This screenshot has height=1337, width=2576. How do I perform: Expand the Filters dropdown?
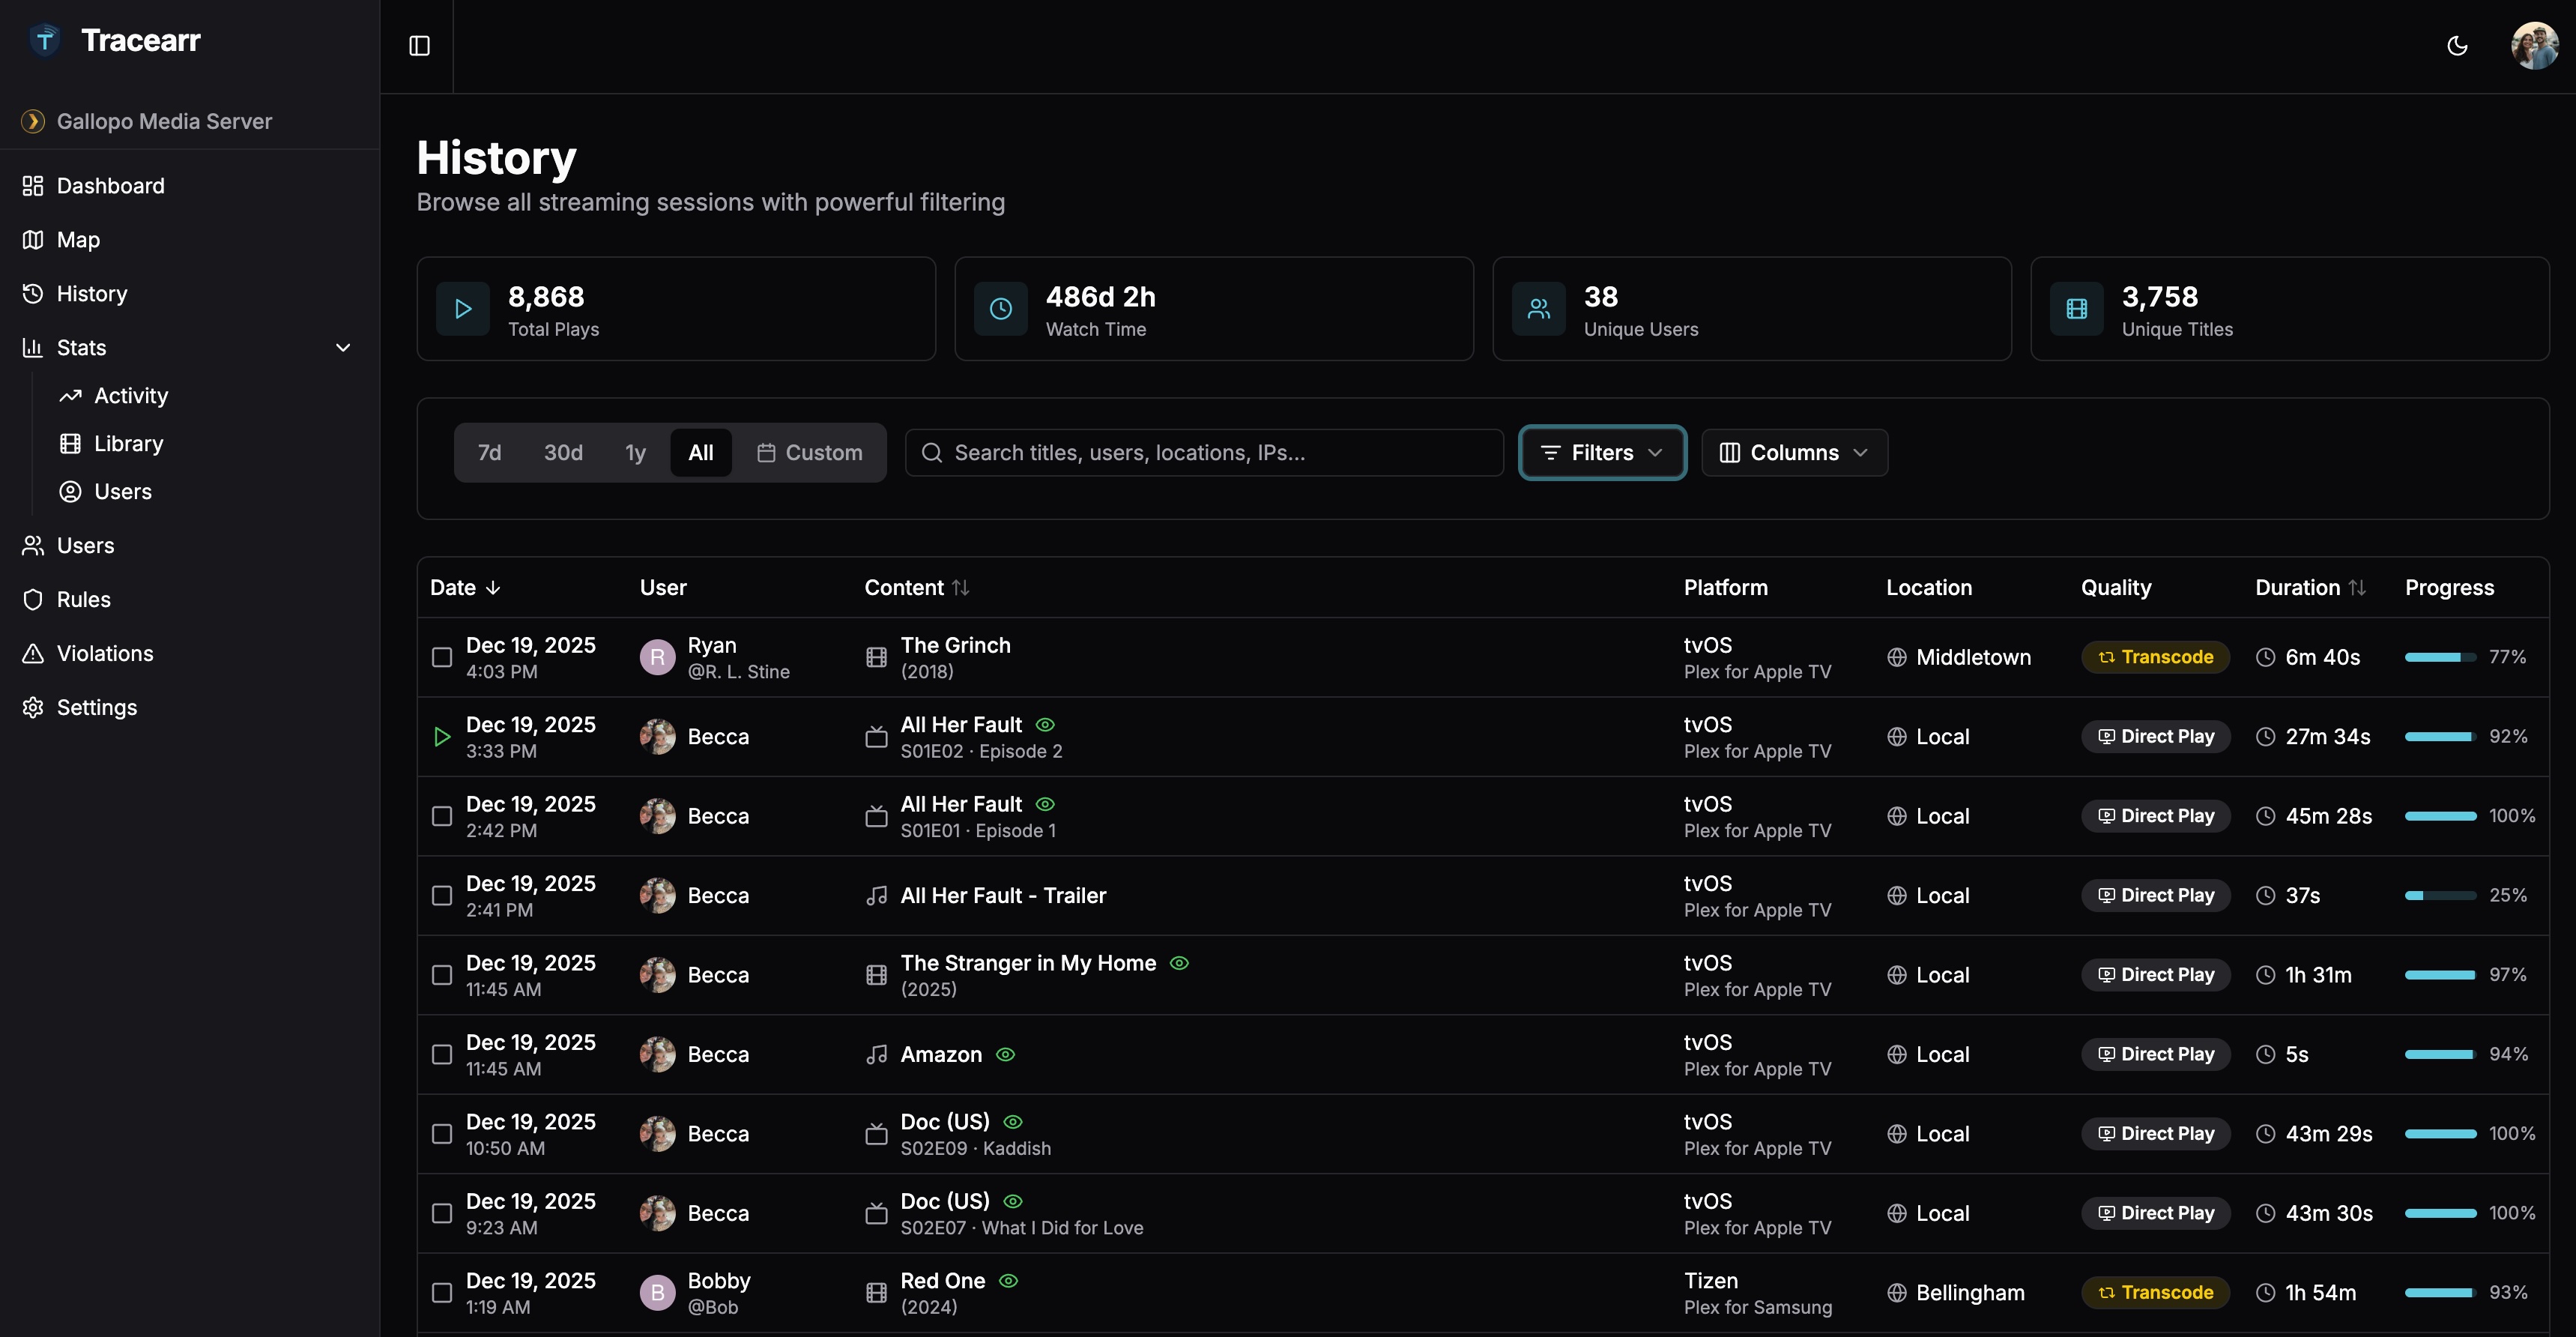(1601, 452)
